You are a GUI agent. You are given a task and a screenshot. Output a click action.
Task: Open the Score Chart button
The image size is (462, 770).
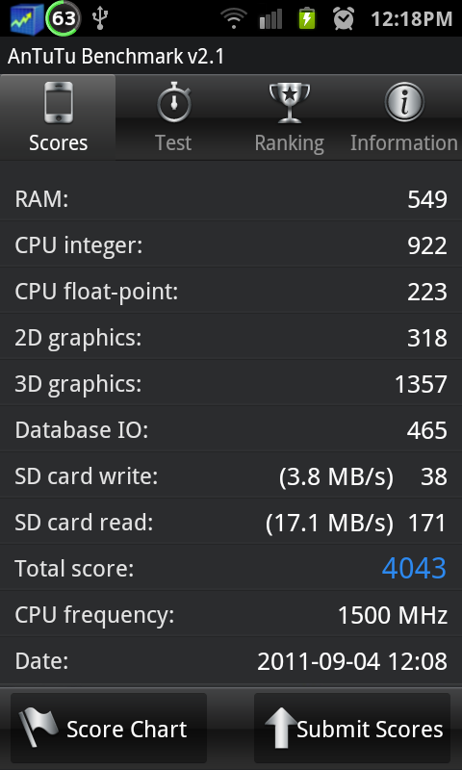[x=109, y=729]
